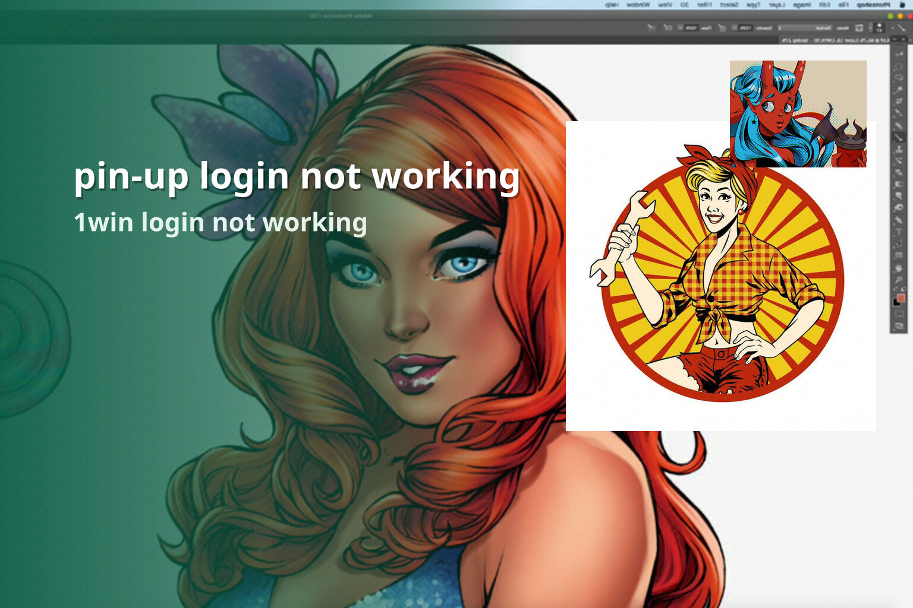Select the Horizontal Type tool
Viewport: 913px width, 608px height.
899,232
